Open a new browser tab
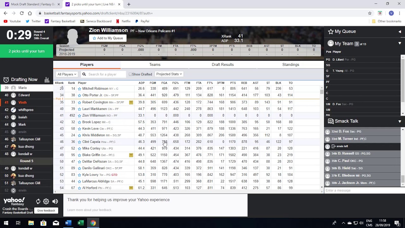Viewport: 405px width, 228px height. 129,4
